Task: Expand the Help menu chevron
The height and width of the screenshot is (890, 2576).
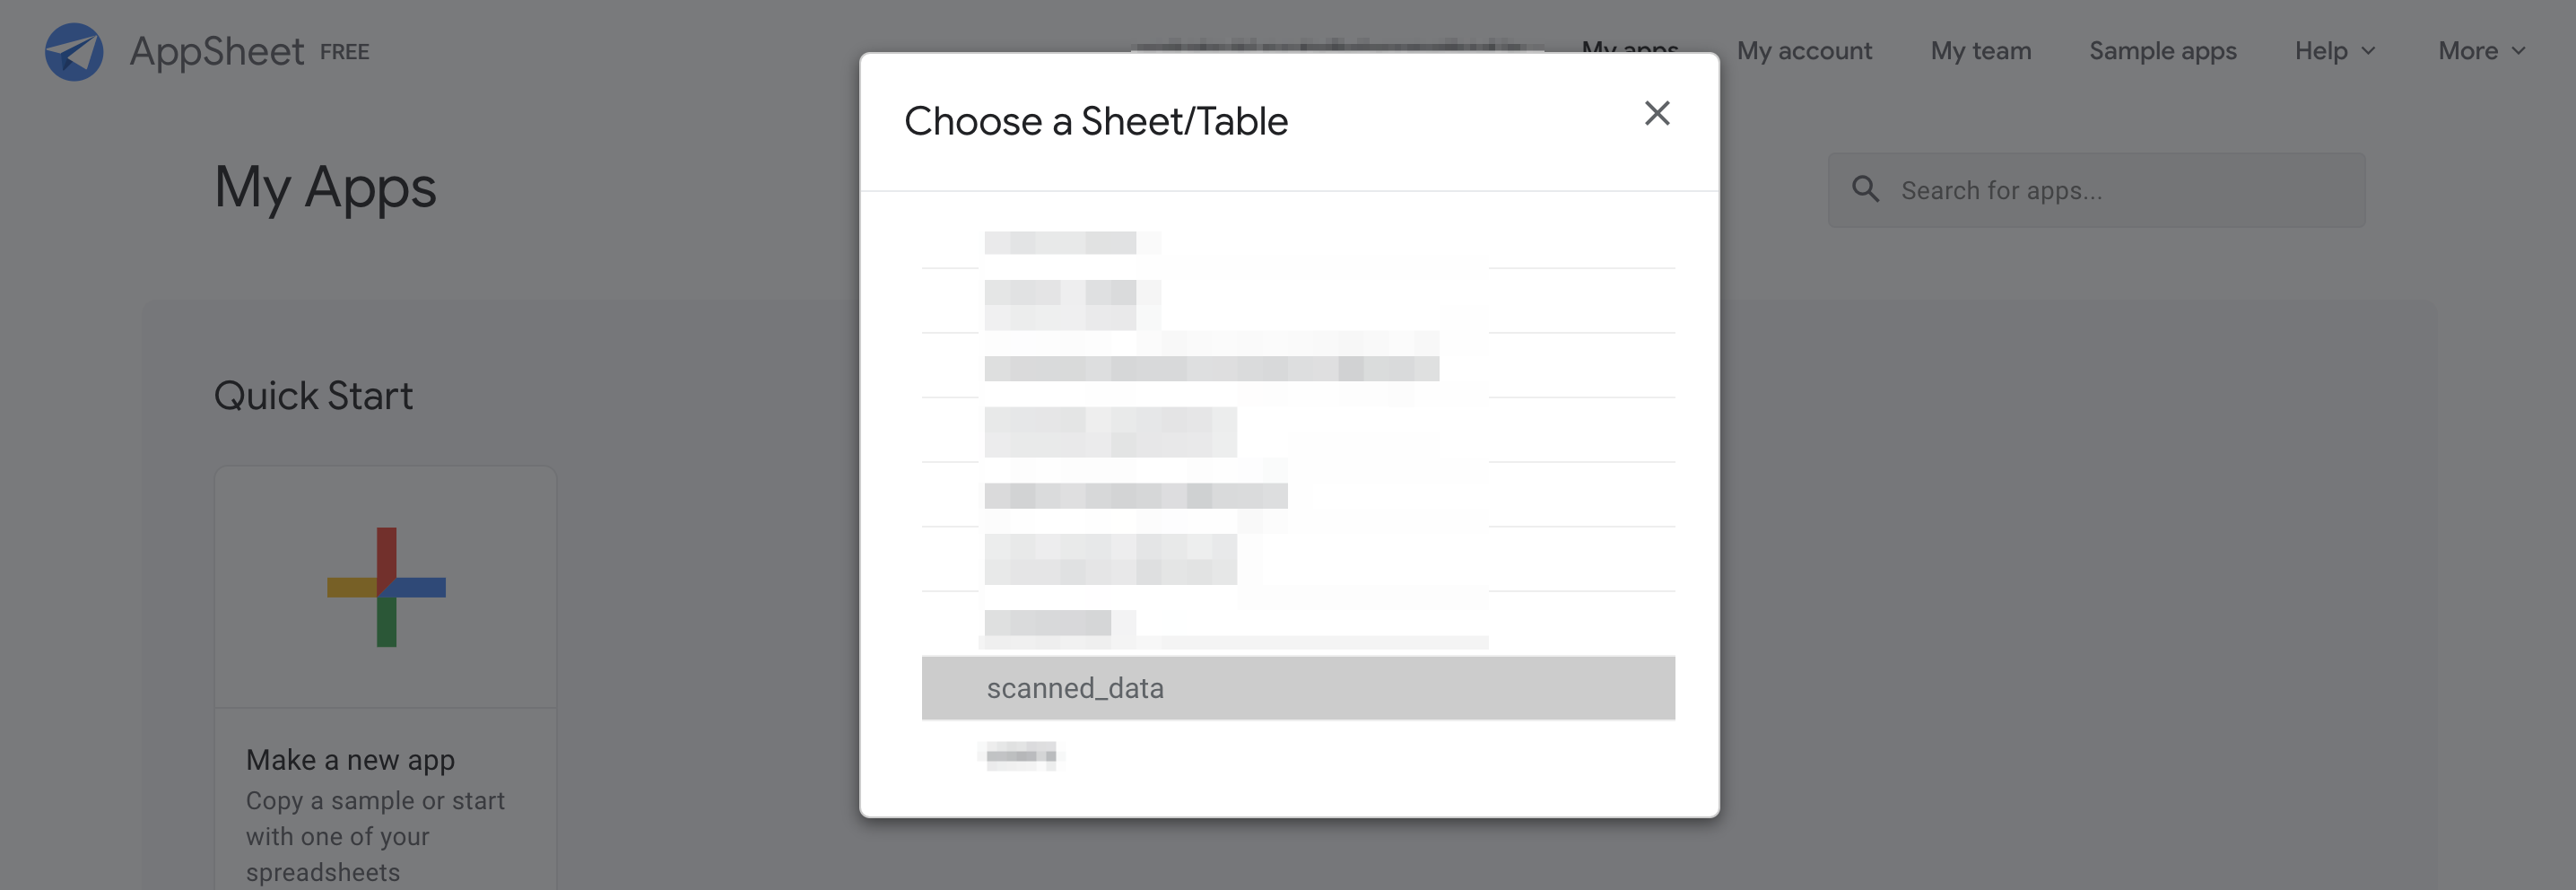Action: [x=2368, y=51]
